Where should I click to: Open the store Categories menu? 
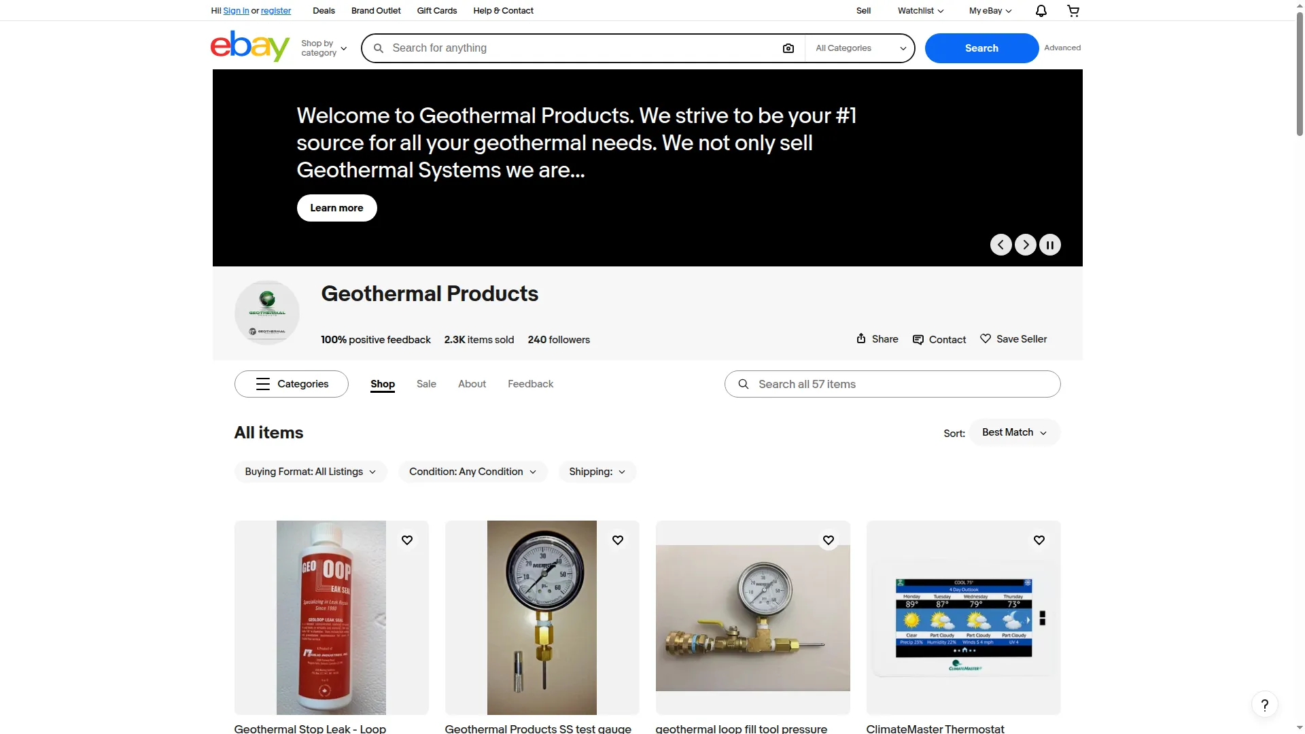(x=292, y=384)
